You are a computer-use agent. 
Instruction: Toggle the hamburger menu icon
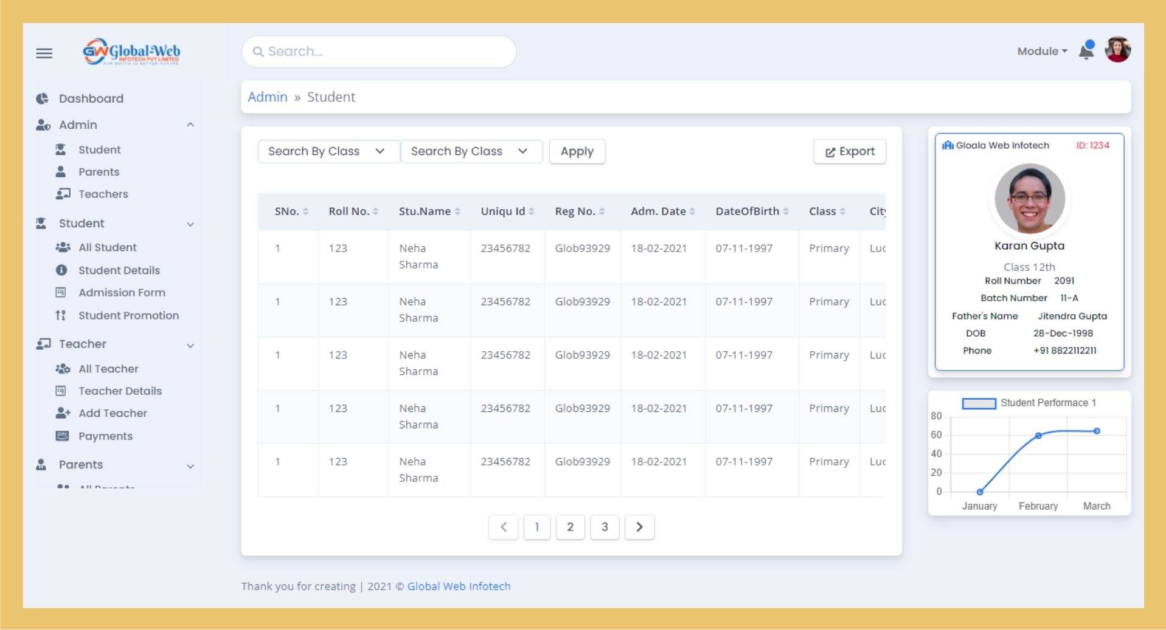coord(44,53)
